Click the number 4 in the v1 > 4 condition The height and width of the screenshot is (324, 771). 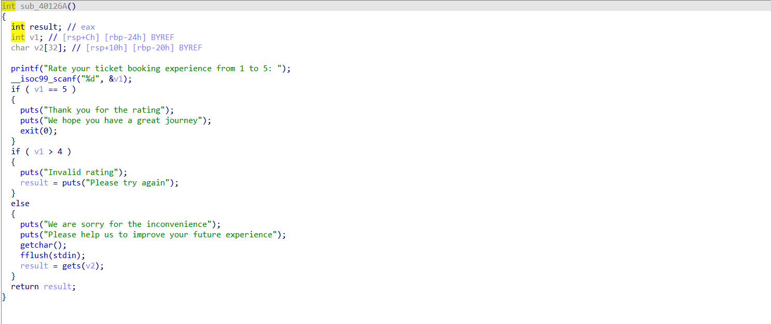click(x=60, y=152)
